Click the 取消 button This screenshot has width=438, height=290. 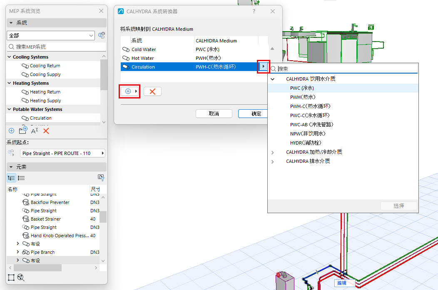[214, 114]
